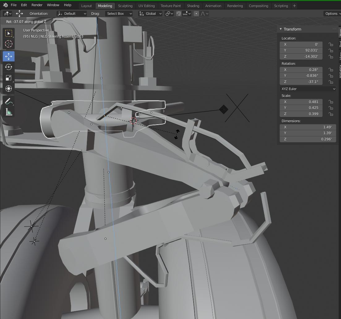
Task: Toggle lock on Scale X
Action: (331, 102)
